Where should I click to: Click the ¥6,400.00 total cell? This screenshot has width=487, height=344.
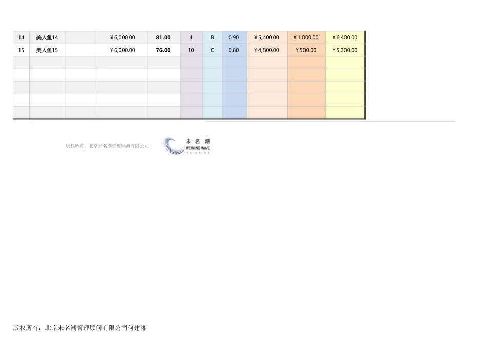[345, 37]
